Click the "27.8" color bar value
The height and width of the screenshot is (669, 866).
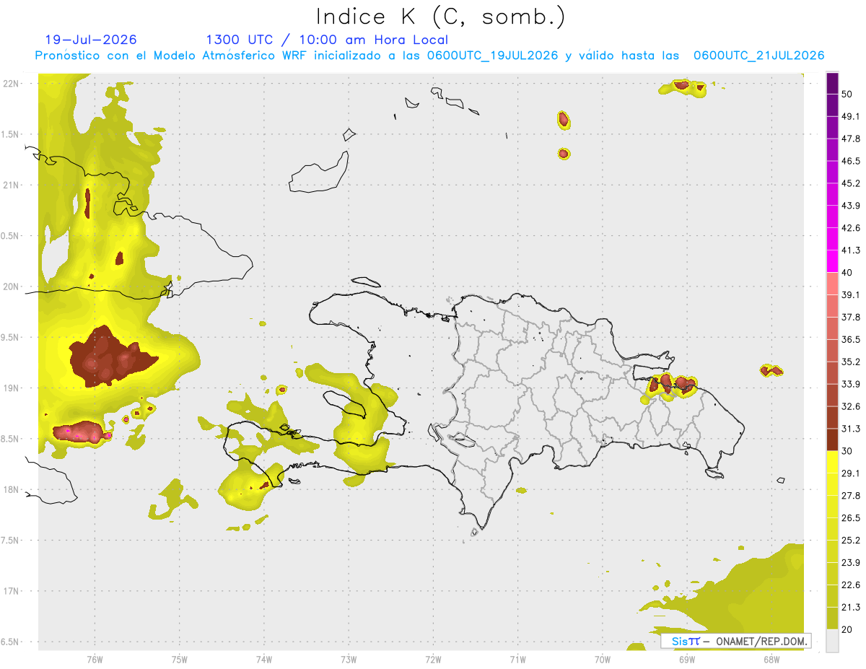[851, 495]
